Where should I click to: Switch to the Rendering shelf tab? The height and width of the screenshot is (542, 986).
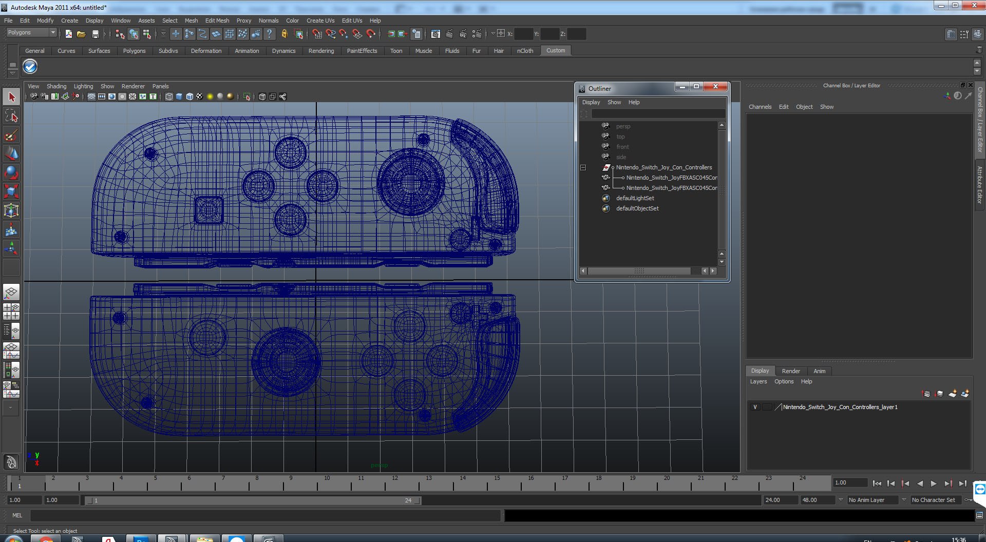coord(321,51)
